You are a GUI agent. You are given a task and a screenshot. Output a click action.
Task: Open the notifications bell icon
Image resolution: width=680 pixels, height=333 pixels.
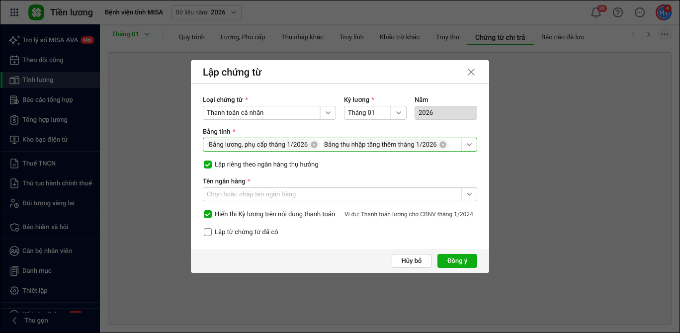(x=596, y=13)
